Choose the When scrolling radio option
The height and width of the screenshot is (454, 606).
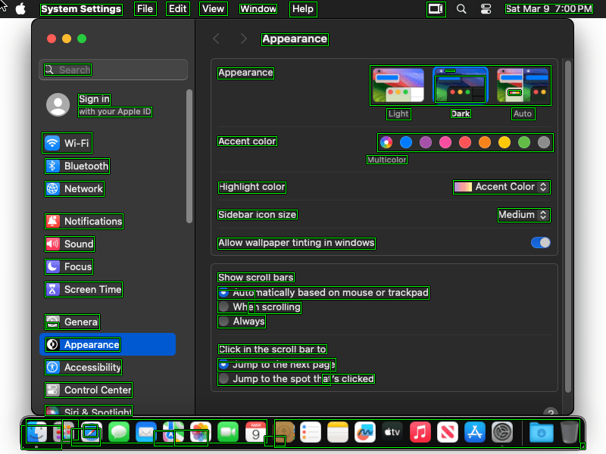click(x=224, y=306)
